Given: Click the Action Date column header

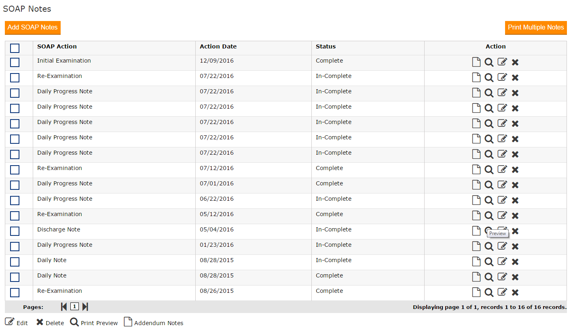Looking at the screenshot, I should (218, 46).
